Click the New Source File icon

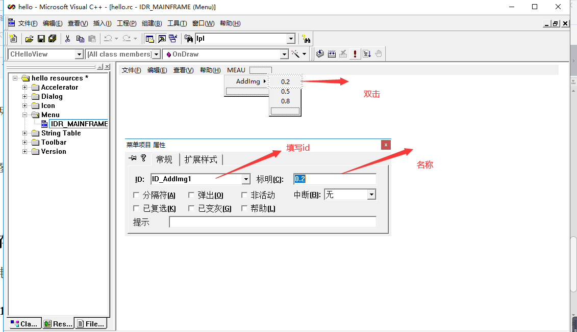(13, 38)
